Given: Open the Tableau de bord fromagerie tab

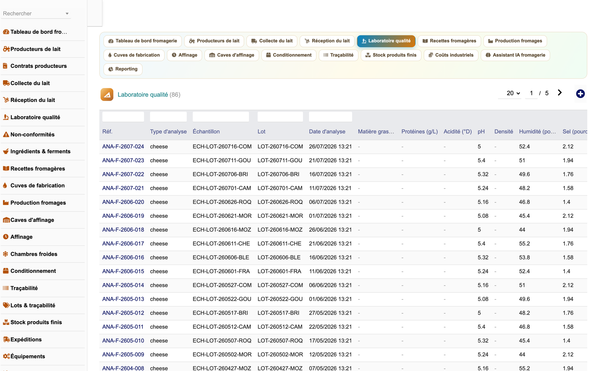Looking at the screenshot, I should pyautogui.click(x=143, y=41).
